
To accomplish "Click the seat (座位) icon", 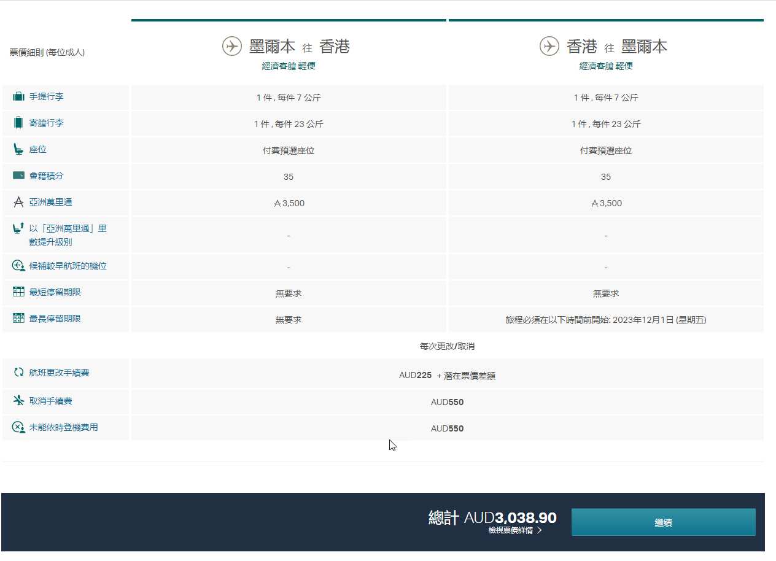I will coord(18,149).
